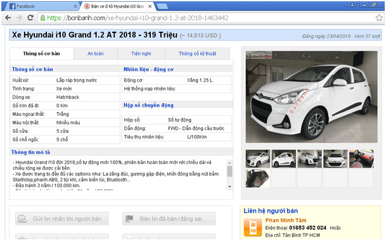Image resolution: width=386 pixels, height=243 pixels.
Task: Click the 'Liên hệ người bán' heading
Action: coord(271,211)
